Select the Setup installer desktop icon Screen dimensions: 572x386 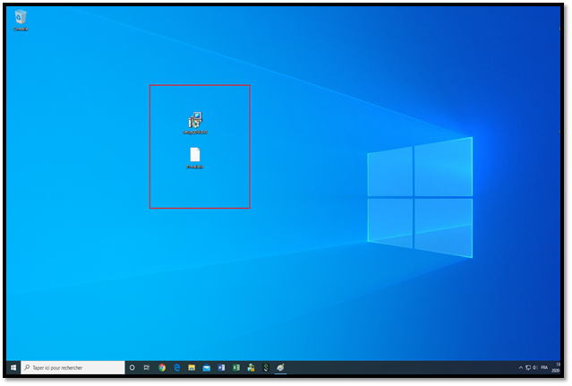195,121
